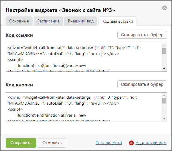Close the widget settings dialog
The image size is (172, 151).
coord(165,8)
